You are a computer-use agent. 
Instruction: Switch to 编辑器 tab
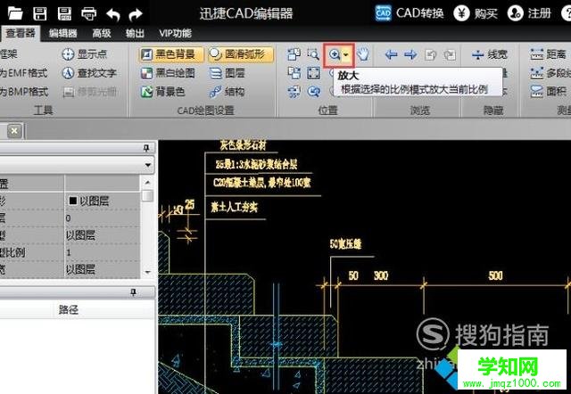tap(63, 34)
